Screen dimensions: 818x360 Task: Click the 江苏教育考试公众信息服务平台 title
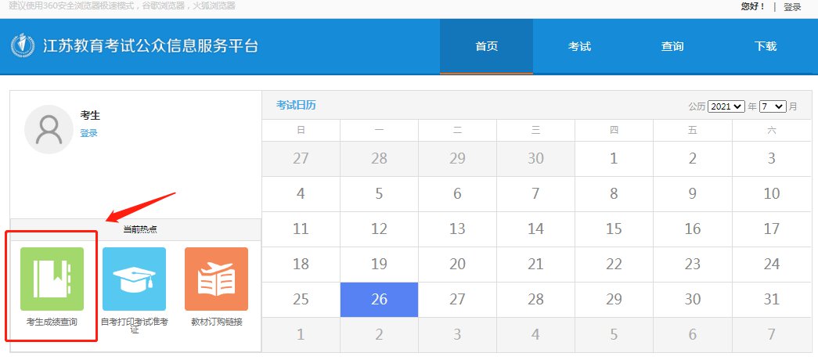[150, 46]
